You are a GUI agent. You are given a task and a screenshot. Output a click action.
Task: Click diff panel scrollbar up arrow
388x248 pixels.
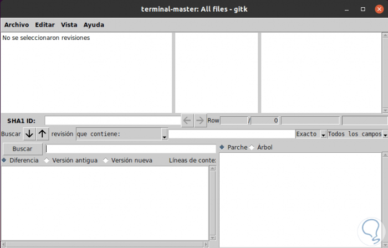pos(212,168)
